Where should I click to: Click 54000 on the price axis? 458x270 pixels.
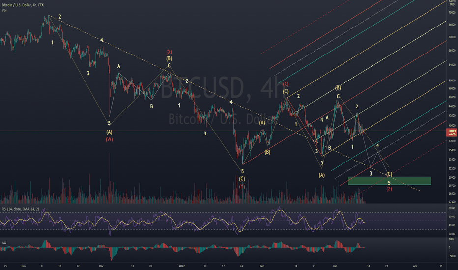pos(452,65)
